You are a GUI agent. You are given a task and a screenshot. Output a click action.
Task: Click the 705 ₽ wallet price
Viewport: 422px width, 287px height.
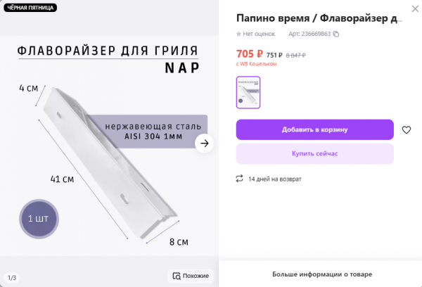[249, 53]
